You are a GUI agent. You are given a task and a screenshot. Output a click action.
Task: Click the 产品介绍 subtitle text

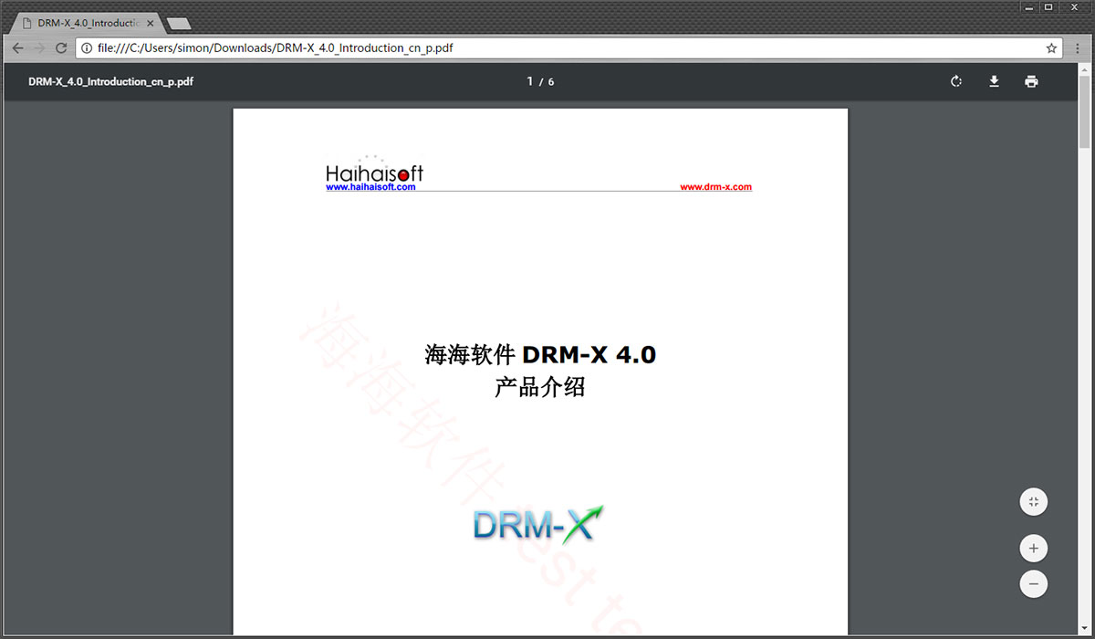[540, 387]
